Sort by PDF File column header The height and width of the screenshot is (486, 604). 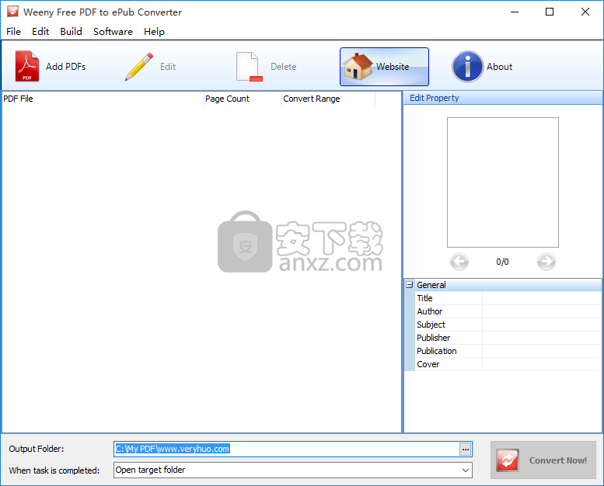[103, 99]
